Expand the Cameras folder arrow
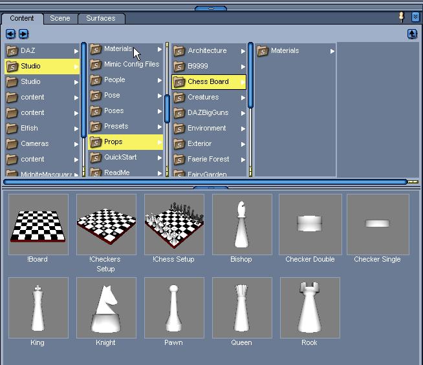The height and width of the screenshot is (365, 423). pyautogui.click(x=76, y=144)
